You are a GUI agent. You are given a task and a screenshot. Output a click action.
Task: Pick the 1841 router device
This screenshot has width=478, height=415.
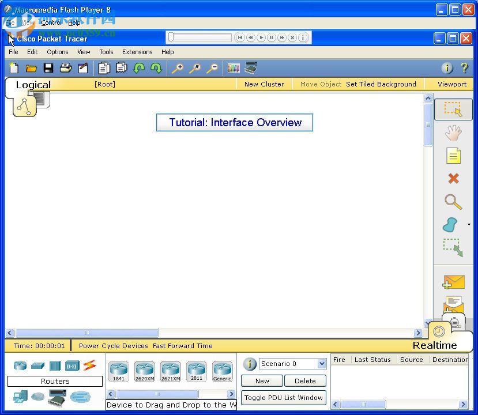(x=119, y=371)
